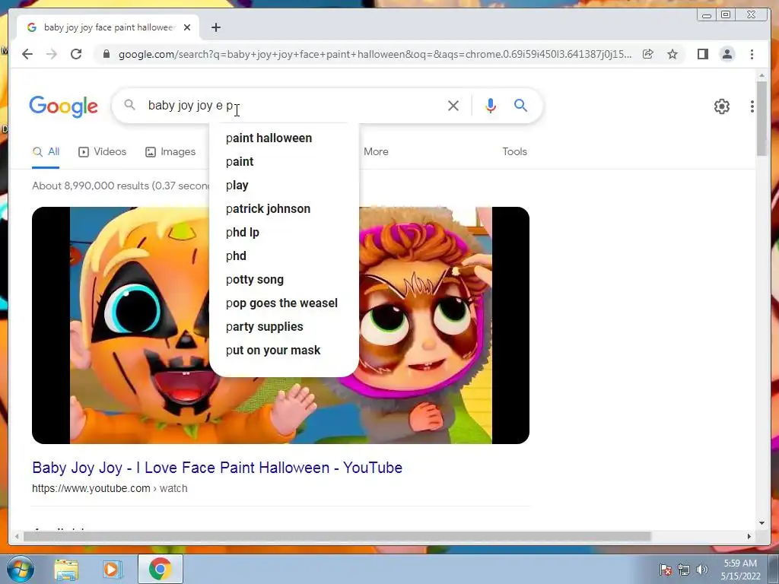Open the volume speaker icon
The height and width of the screenshot is (584, 779).
point(702,570)
